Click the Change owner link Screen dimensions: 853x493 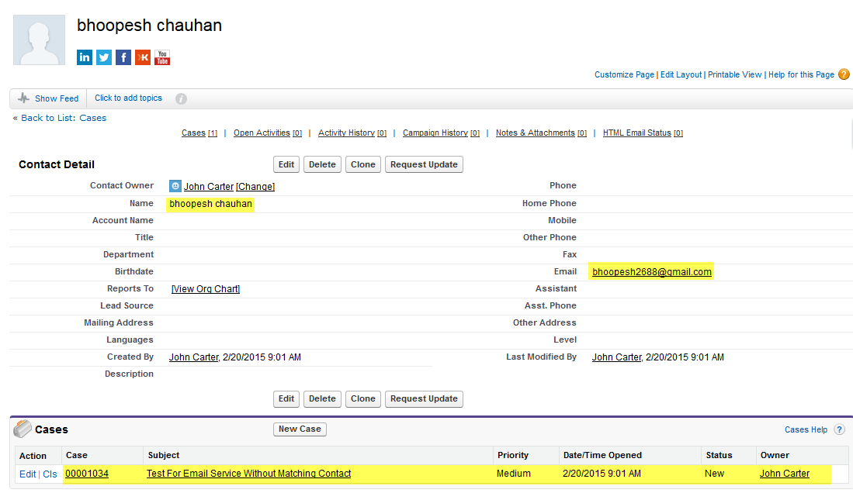point(255,187)
